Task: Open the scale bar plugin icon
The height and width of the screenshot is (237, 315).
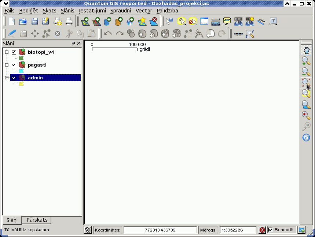Action: point(238,33)
